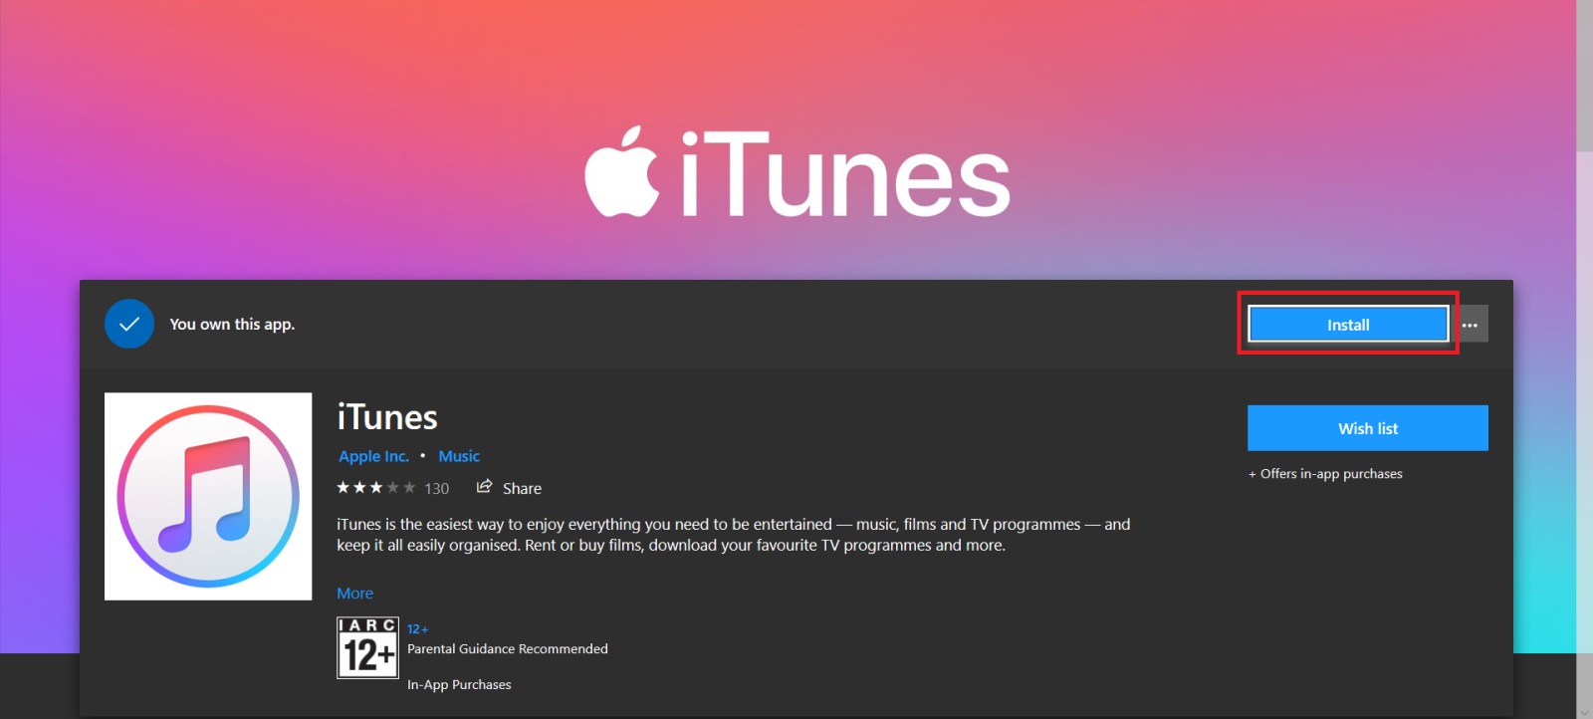Click the iTunes hero banner logo
The image size is (1593, 719).
click(x=796, y=173)
